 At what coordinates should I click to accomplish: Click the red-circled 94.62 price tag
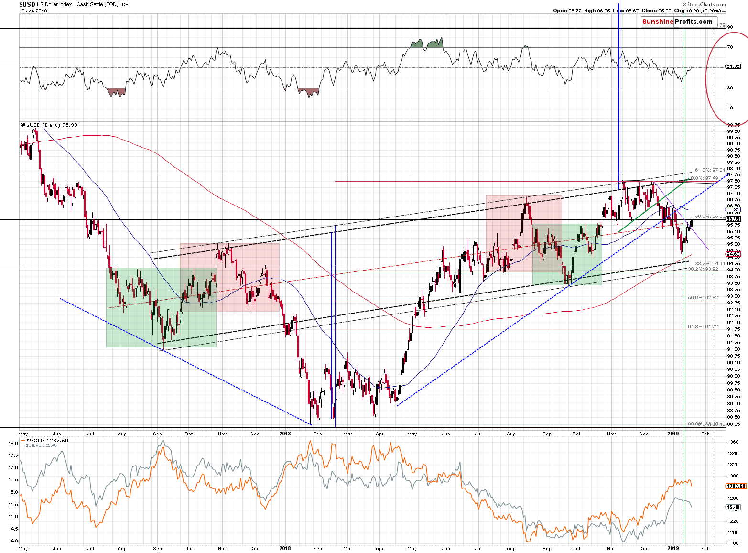[733, 254]
